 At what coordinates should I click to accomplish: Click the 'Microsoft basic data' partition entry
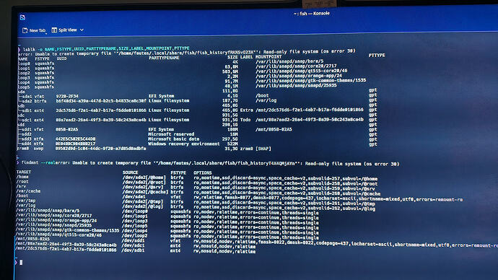click(174, 139)
